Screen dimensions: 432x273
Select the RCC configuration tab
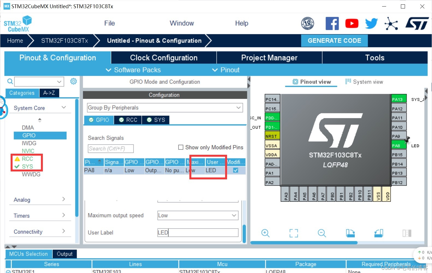(128, 120)
